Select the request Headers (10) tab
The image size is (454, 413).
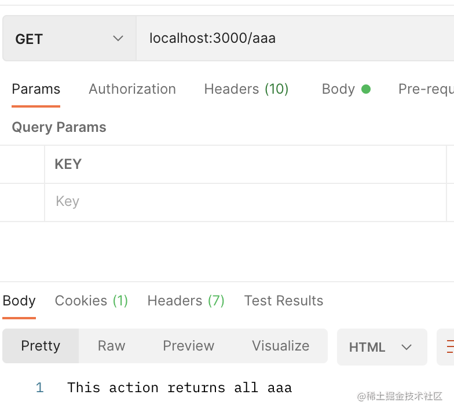click(246, 89)
